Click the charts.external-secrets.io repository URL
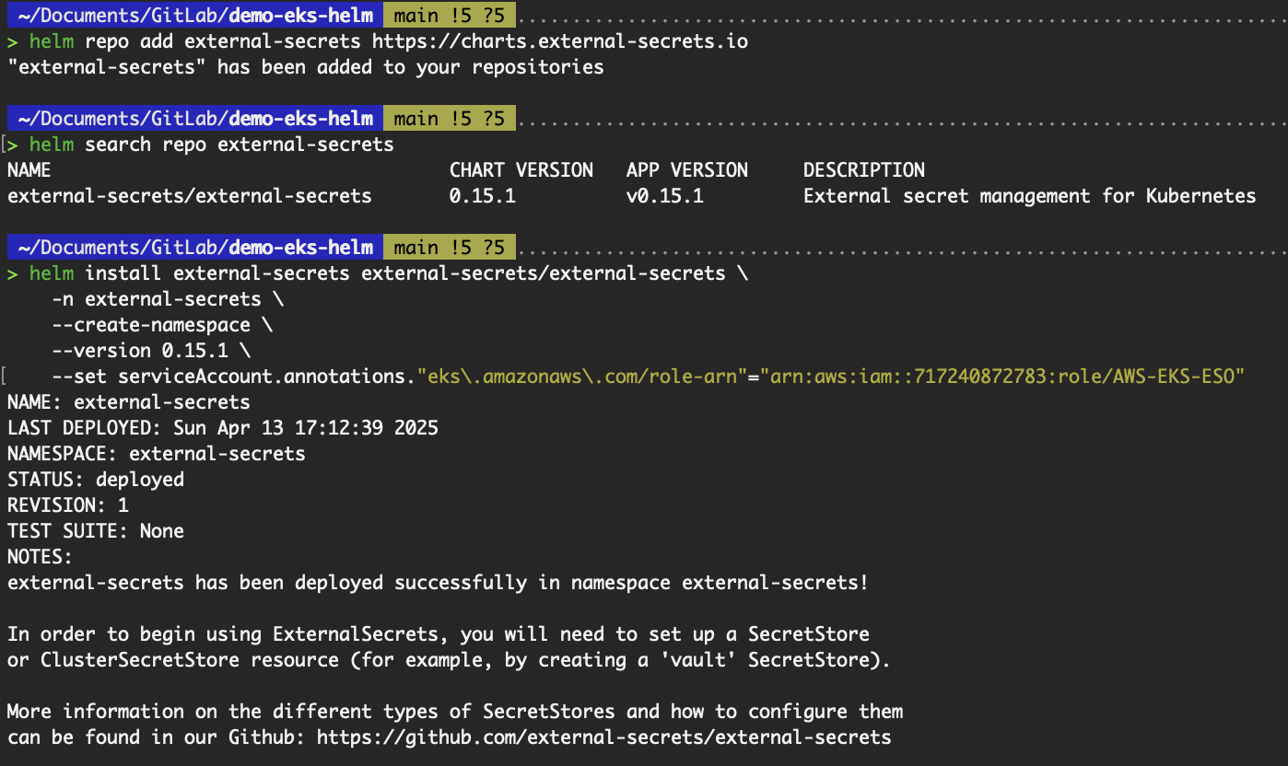Image resolution: width=1288 pixels, height=766 pixels. [560, 41]
